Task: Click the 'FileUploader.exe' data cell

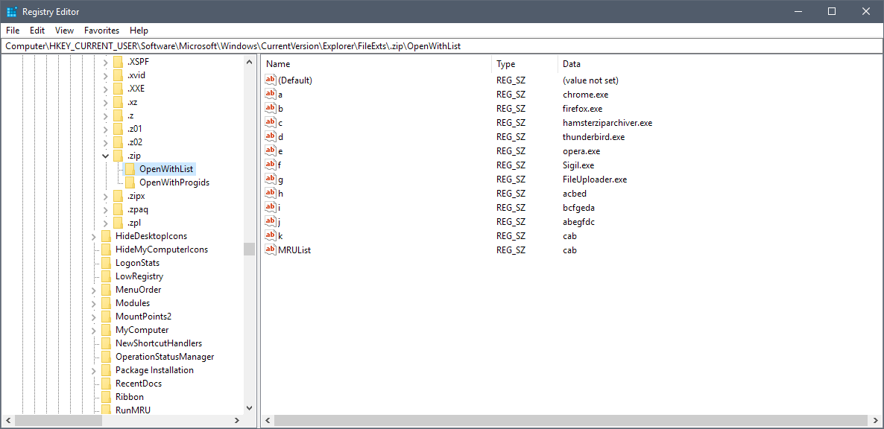Action: [595, 179]
